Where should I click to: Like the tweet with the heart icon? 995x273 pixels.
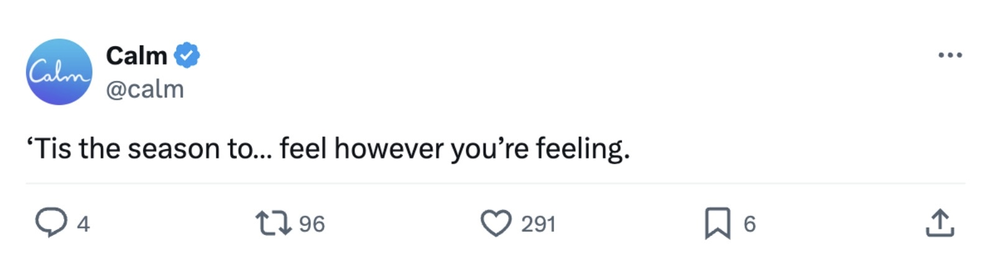pos(496,223)
